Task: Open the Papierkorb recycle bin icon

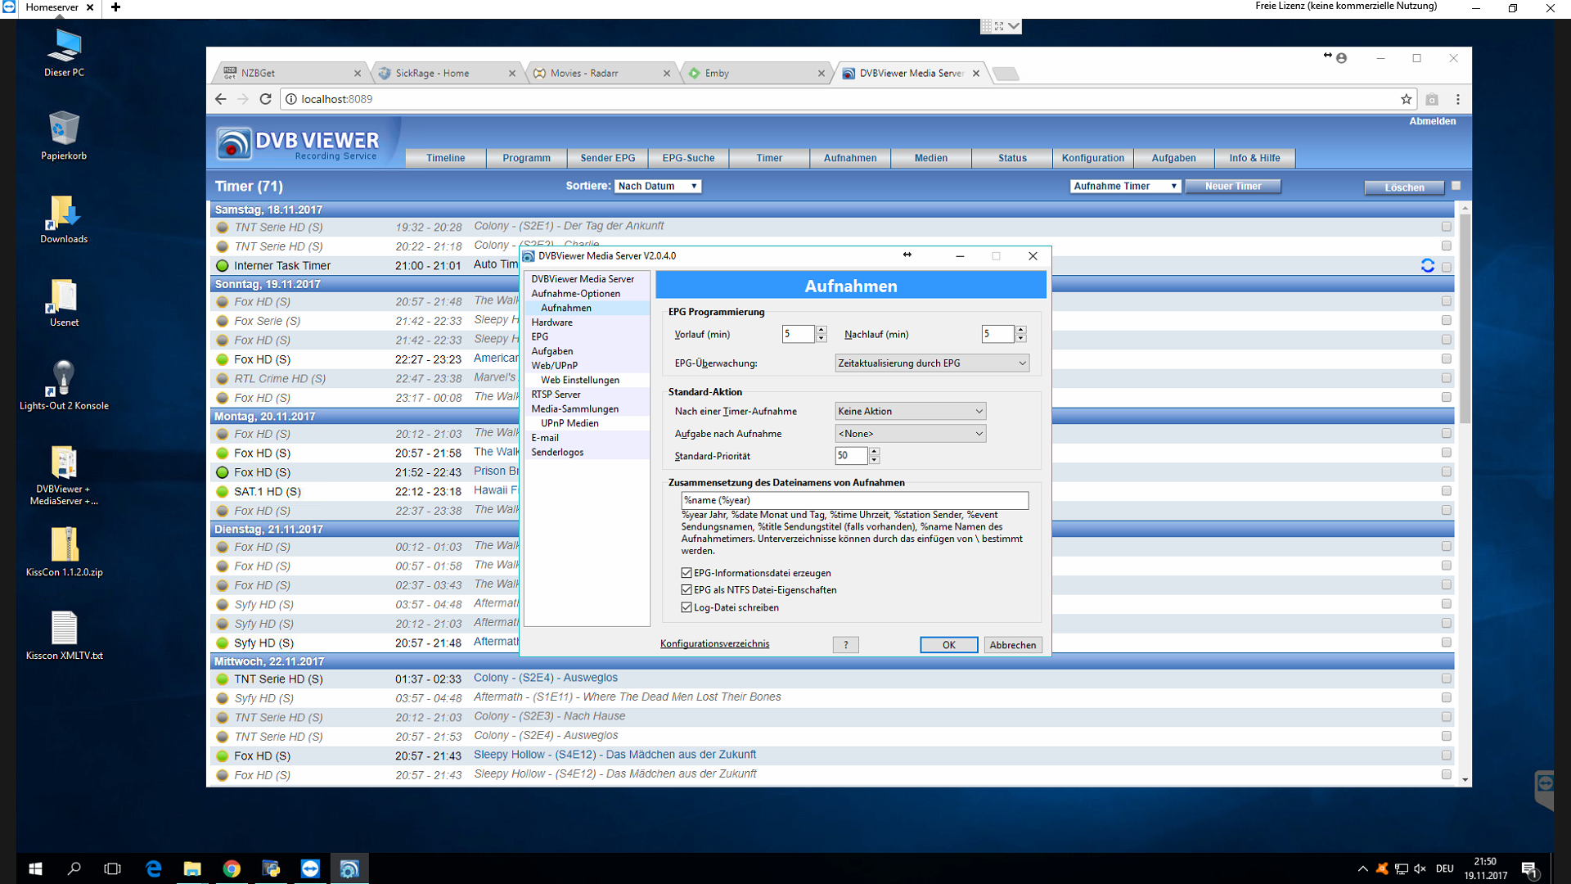Action: point(64,136)
